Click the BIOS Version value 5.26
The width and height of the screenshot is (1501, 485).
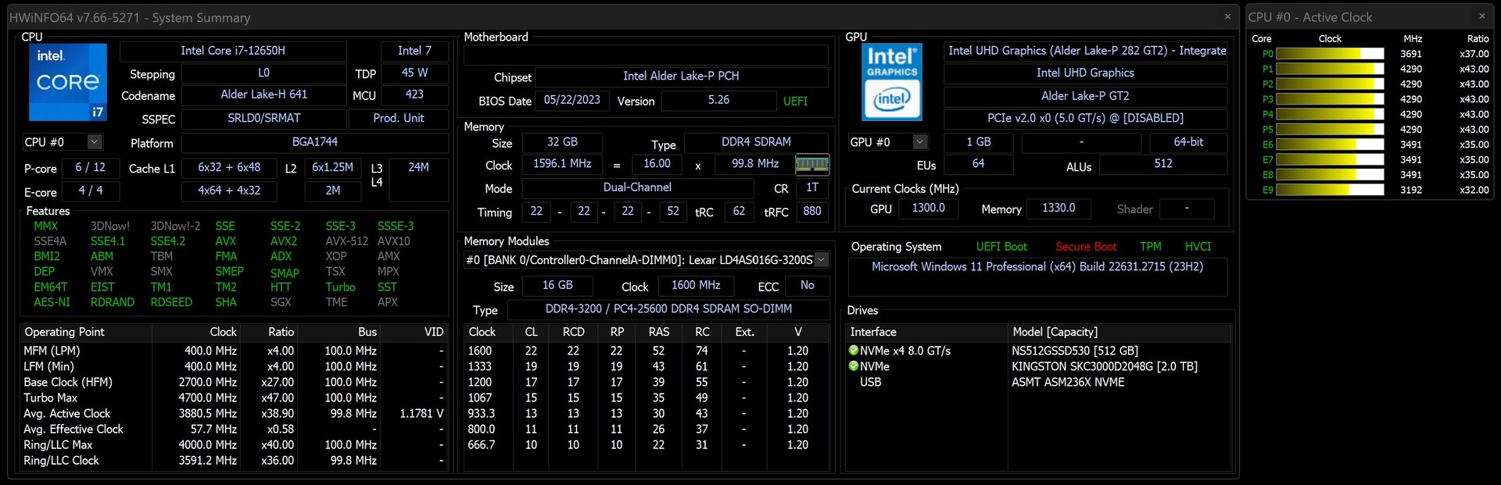click(718, 101)
